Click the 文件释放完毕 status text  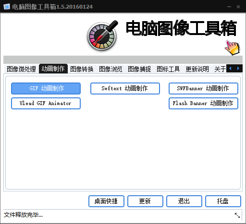tap(23, 215)
